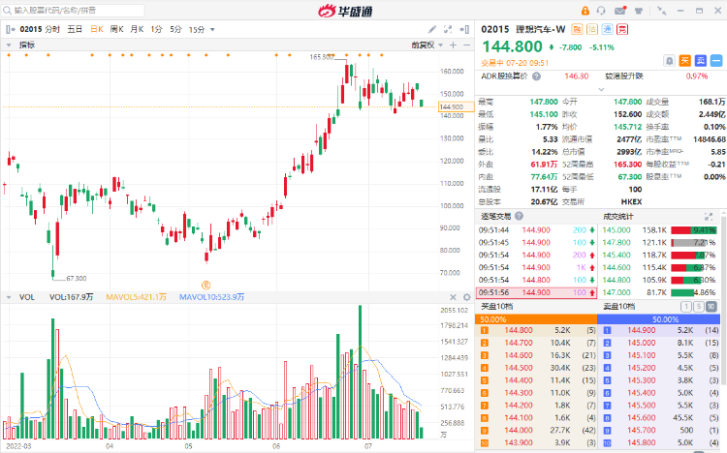
Task: Select the 5分 five-minute chart tab
Action: tap(175, 29)
